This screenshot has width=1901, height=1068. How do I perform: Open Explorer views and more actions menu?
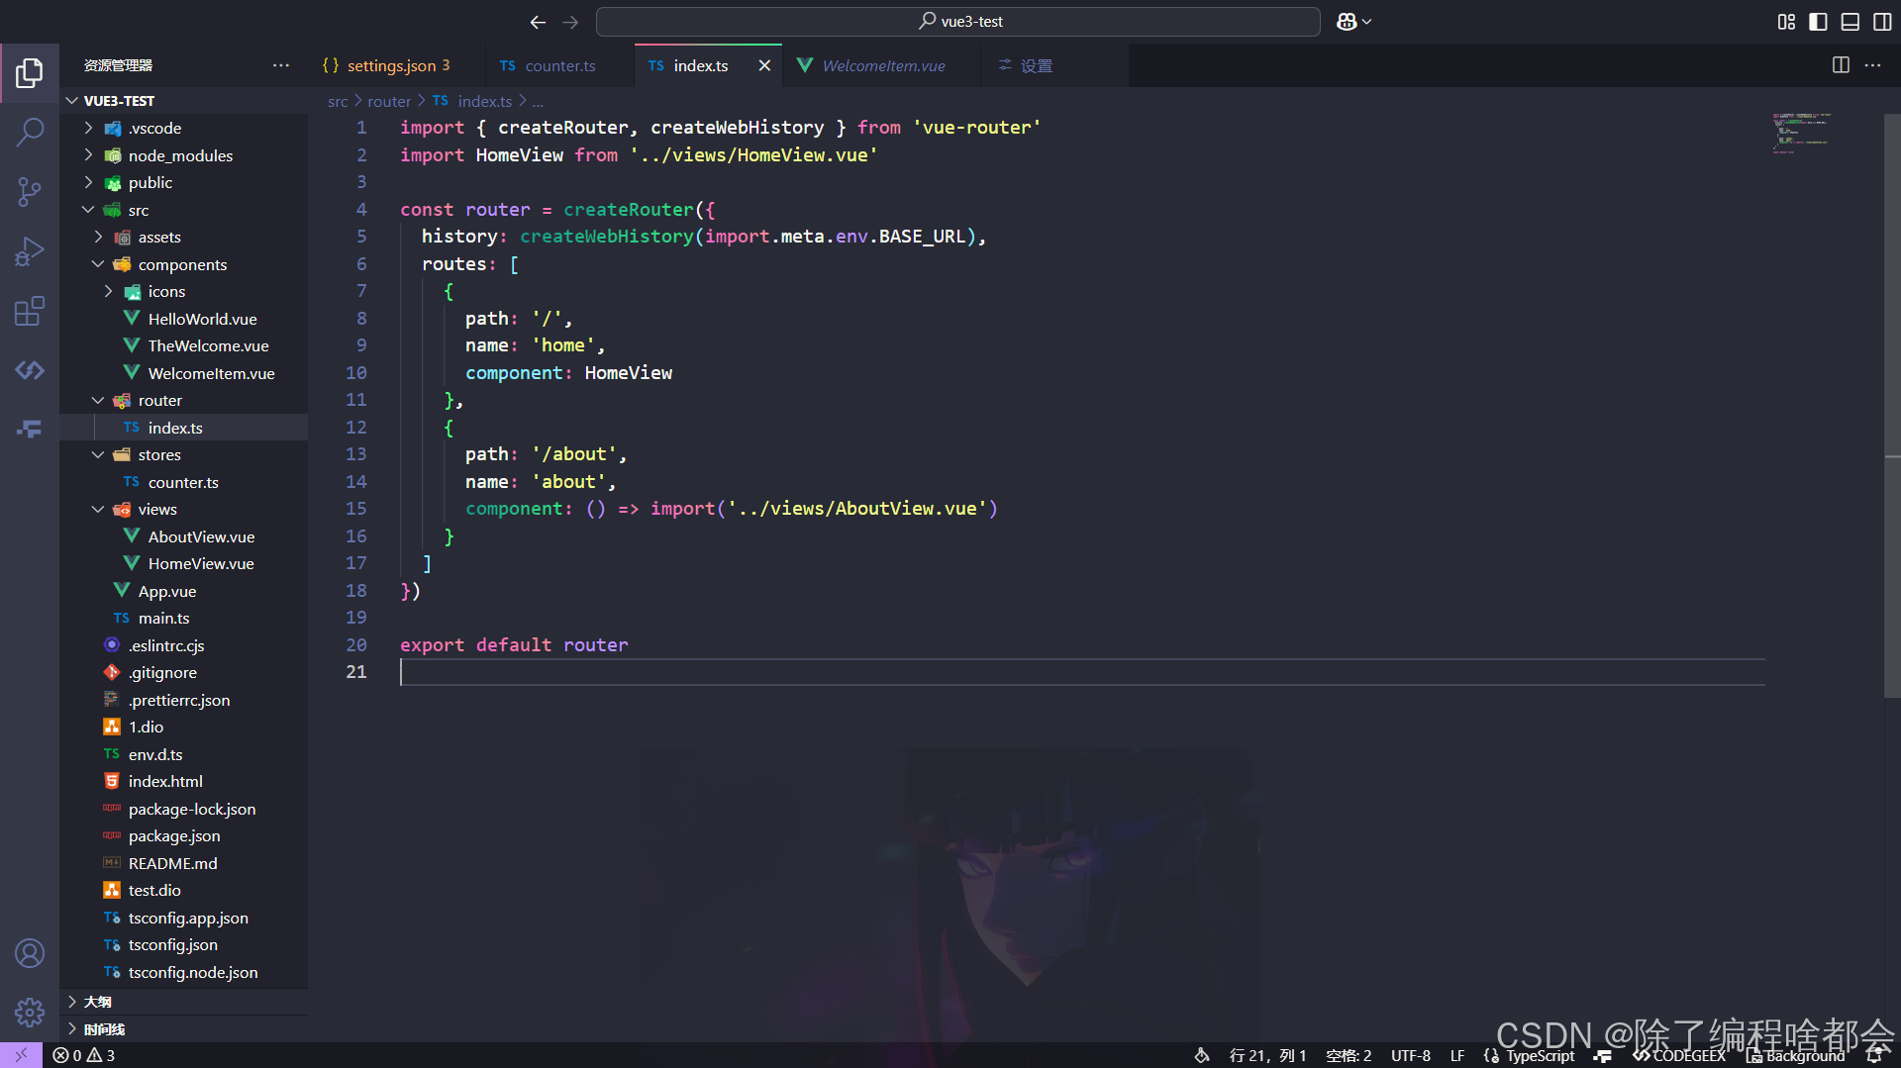tap(281, 65)
